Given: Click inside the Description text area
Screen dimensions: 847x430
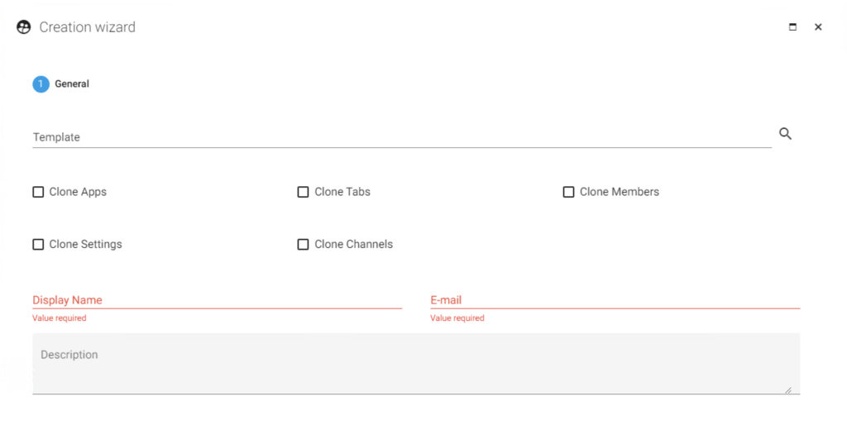Looking at the screenshot, I should point(416,364).
